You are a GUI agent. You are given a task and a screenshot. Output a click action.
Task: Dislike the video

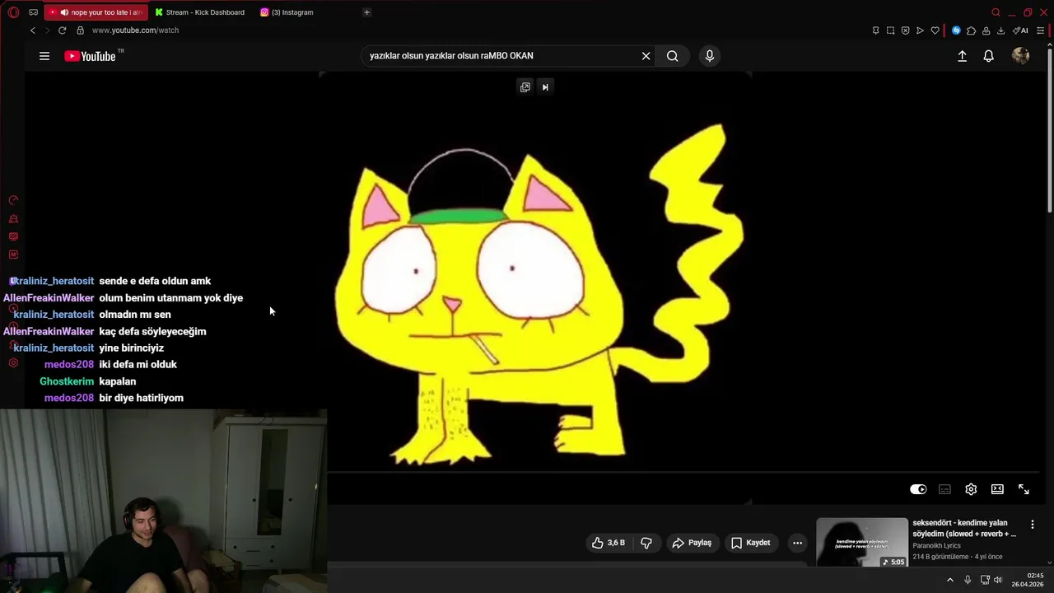click(646, 543)
